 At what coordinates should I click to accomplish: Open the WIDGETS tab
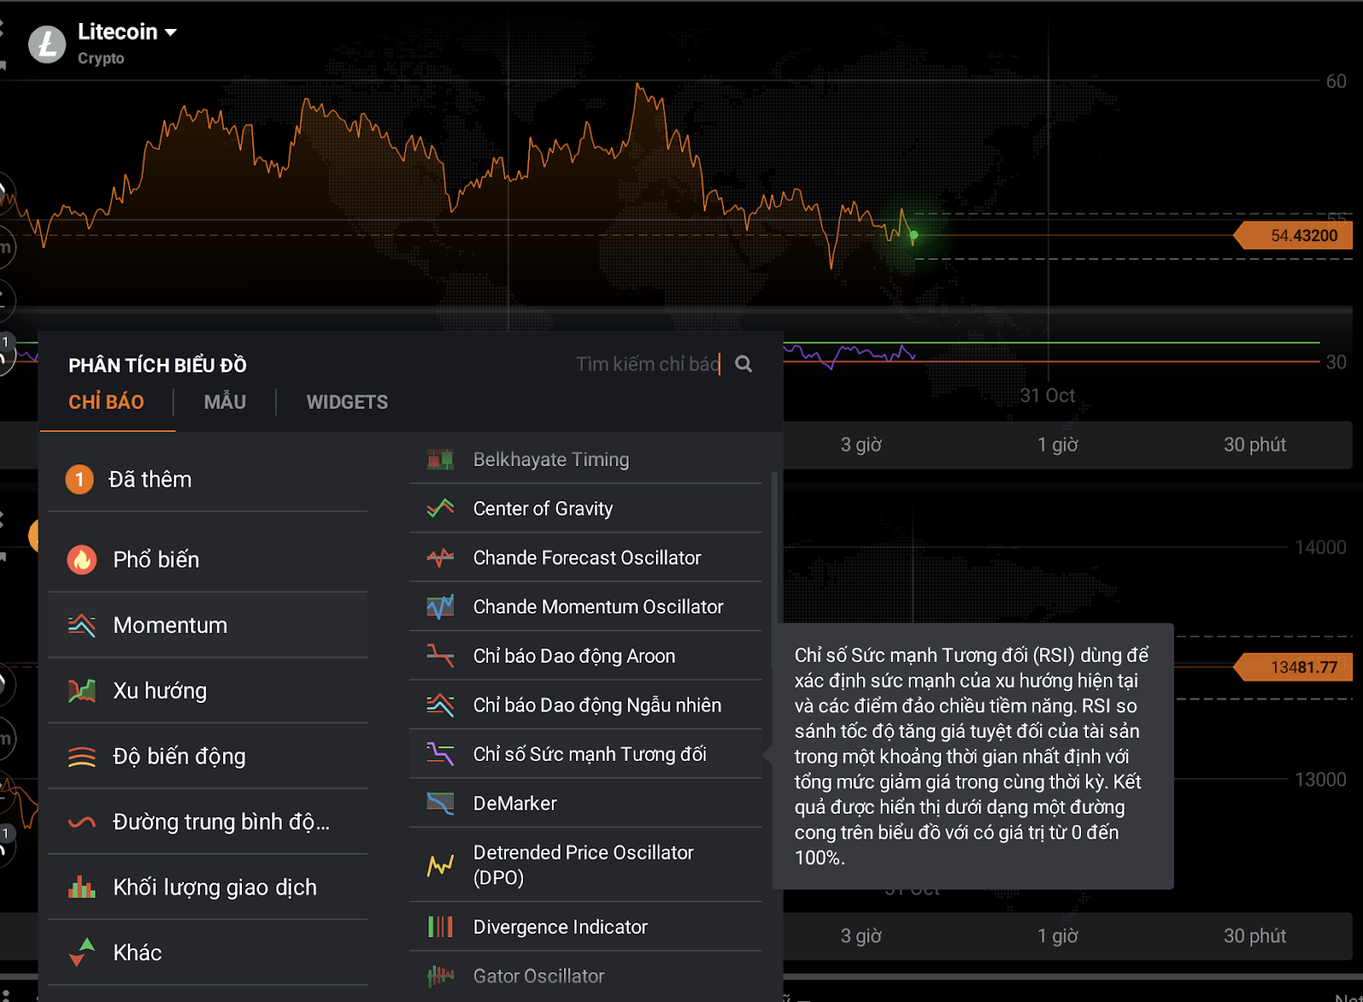coord(347,402)
